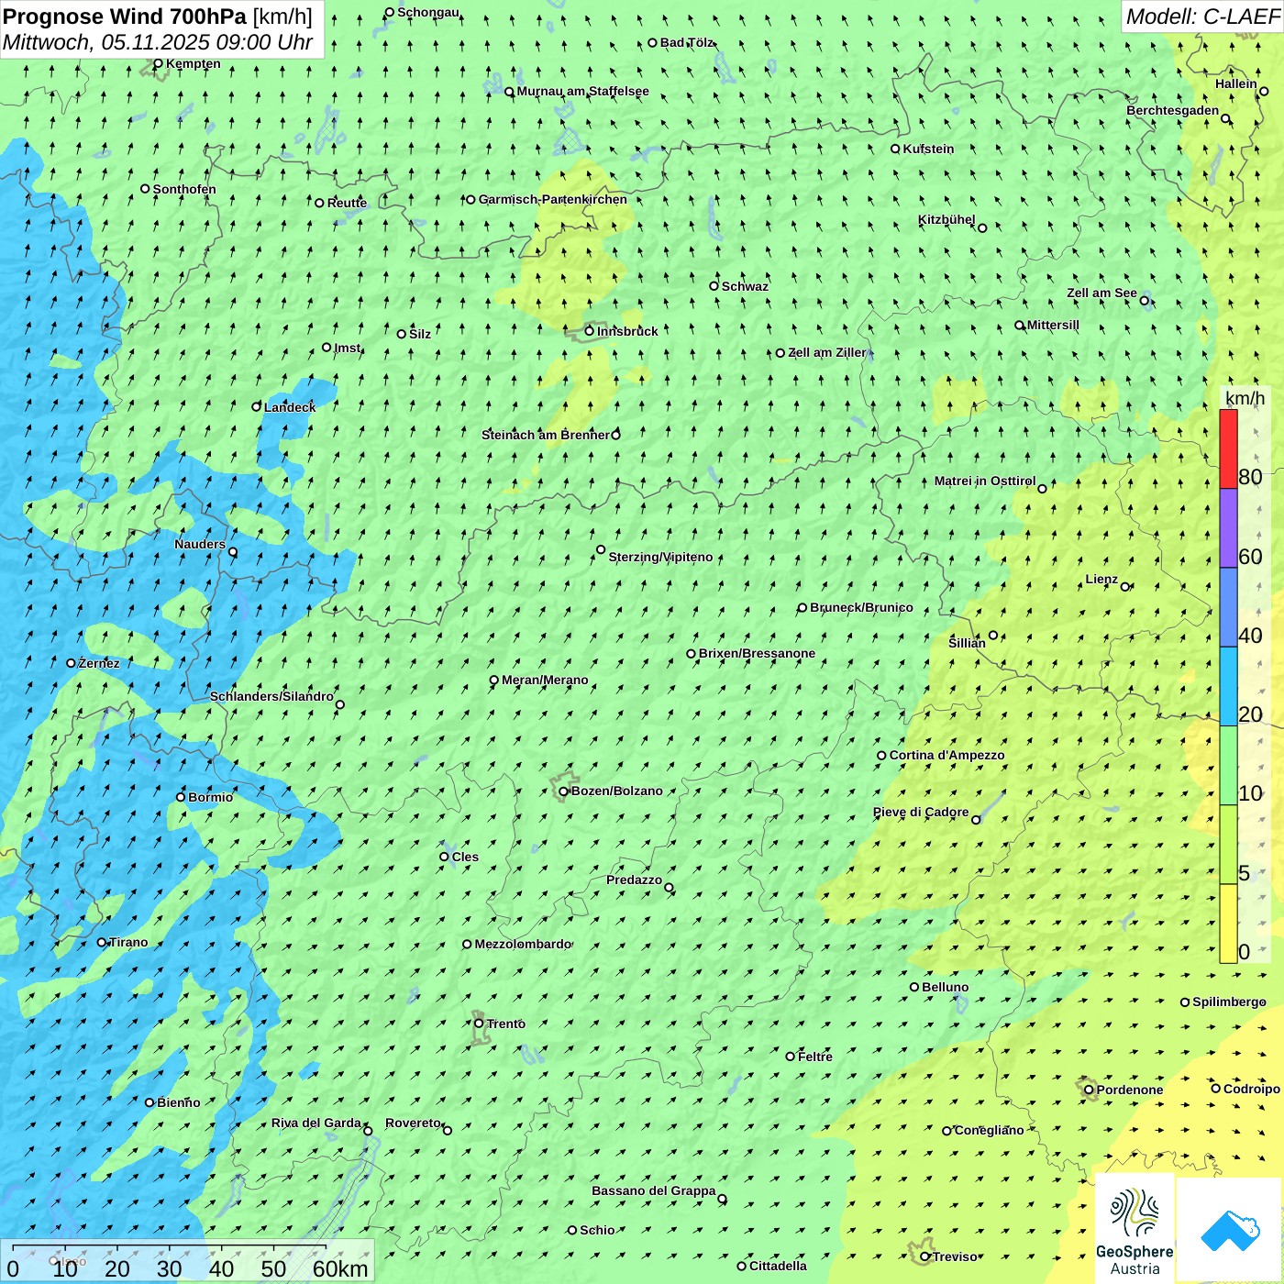Click the Mezzolombardo label
Screen dimensions: 1284x1284
(x=523, y=944)
